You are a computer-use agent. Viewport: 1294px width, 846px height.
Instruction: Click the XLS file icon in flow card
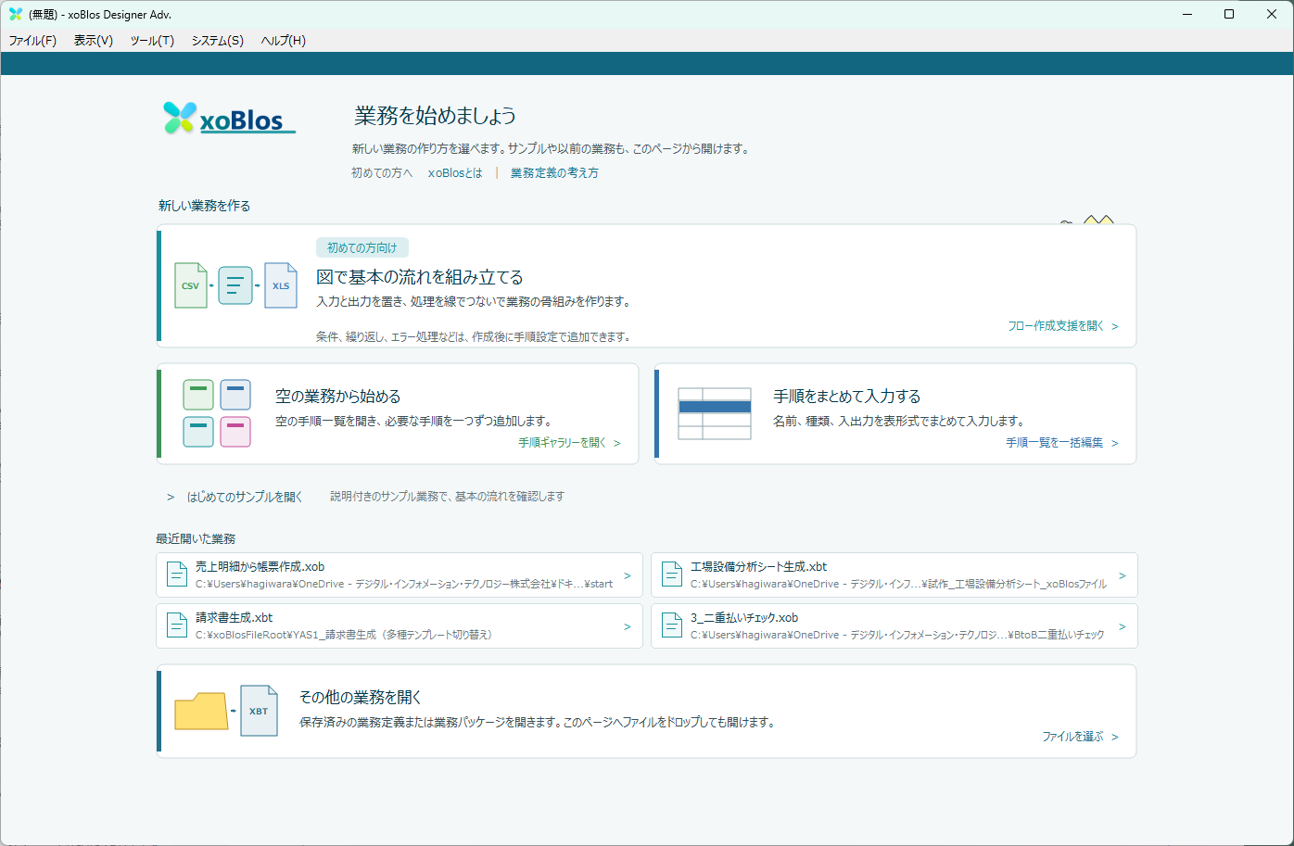(x=281, y=285)
